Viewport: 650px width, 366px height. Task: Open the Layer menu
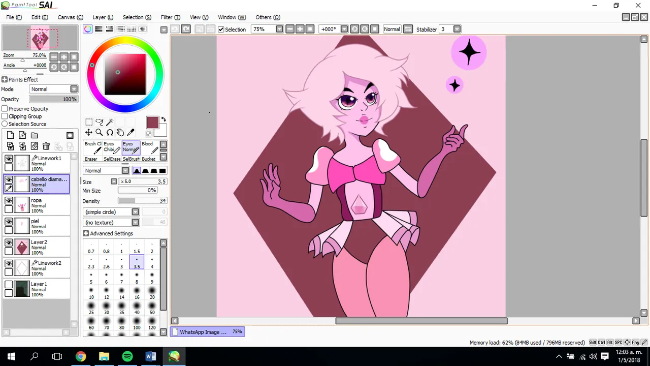(103, 17)
